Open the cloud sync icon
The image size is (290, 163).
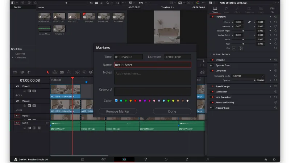point(36,3)
